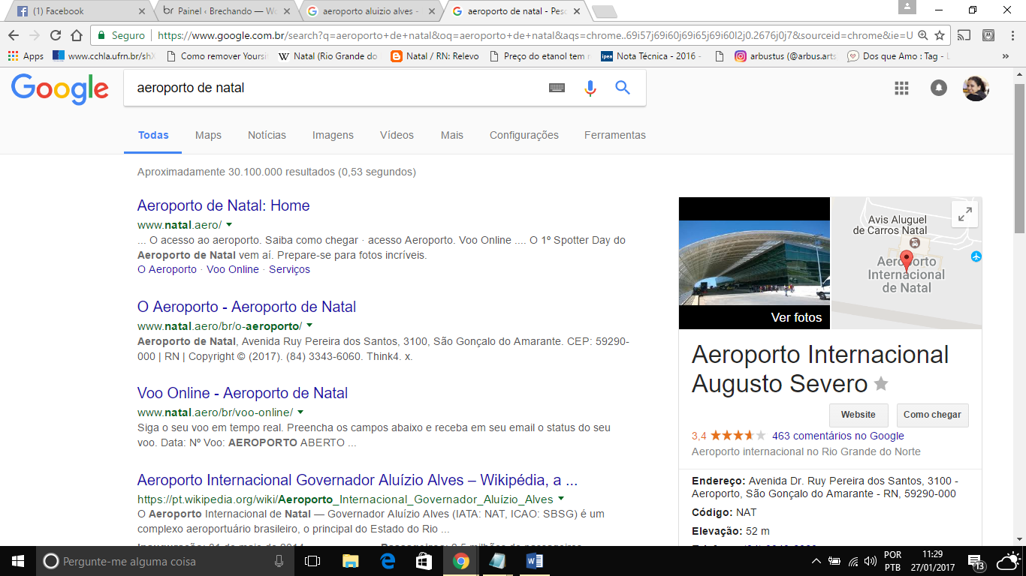Open the volume icon in system tray
1026x576 pixels.
tap(871, 561)
